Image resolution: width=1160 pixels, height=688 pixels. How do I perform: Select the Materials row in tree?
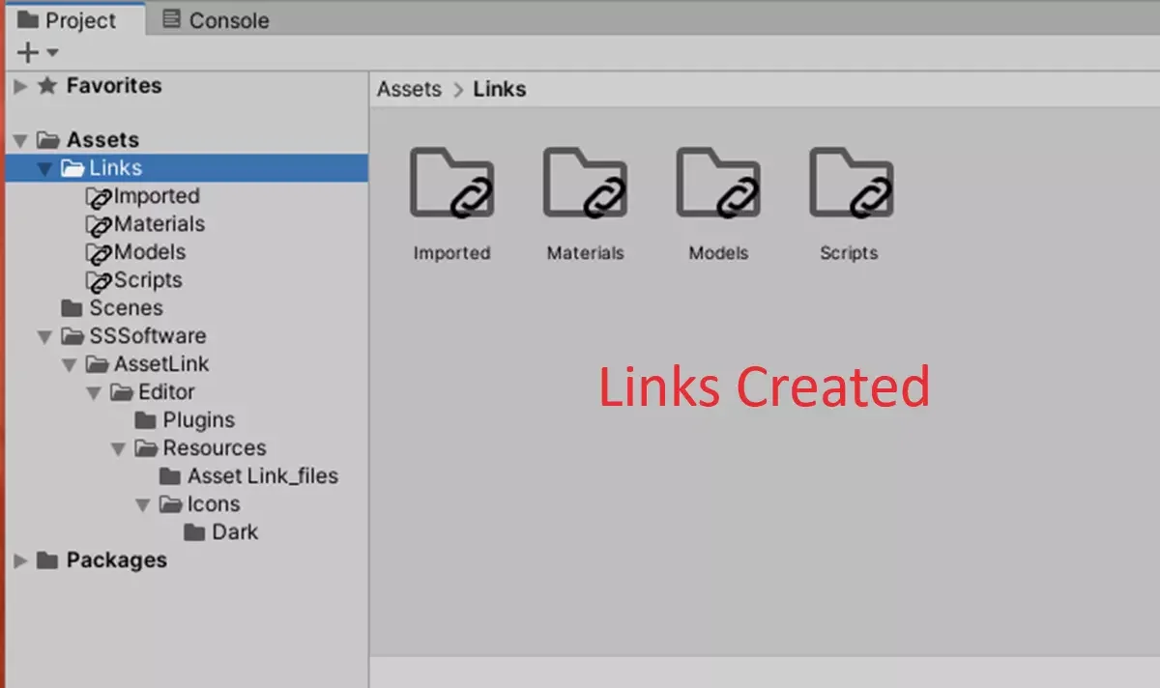click(187, 224)
